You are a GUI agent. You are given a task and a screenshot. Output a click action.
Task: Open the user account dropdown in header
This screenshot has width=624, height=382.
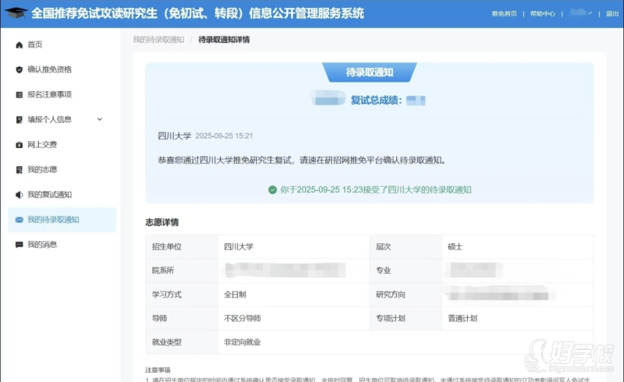coord(580,13)
